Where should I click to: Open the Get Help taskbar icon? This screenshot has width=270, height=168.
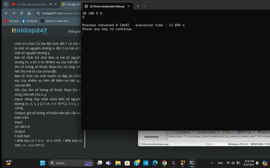[137, 163]
